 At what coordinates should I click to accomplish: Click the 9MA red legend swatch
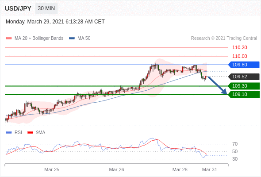30,133
